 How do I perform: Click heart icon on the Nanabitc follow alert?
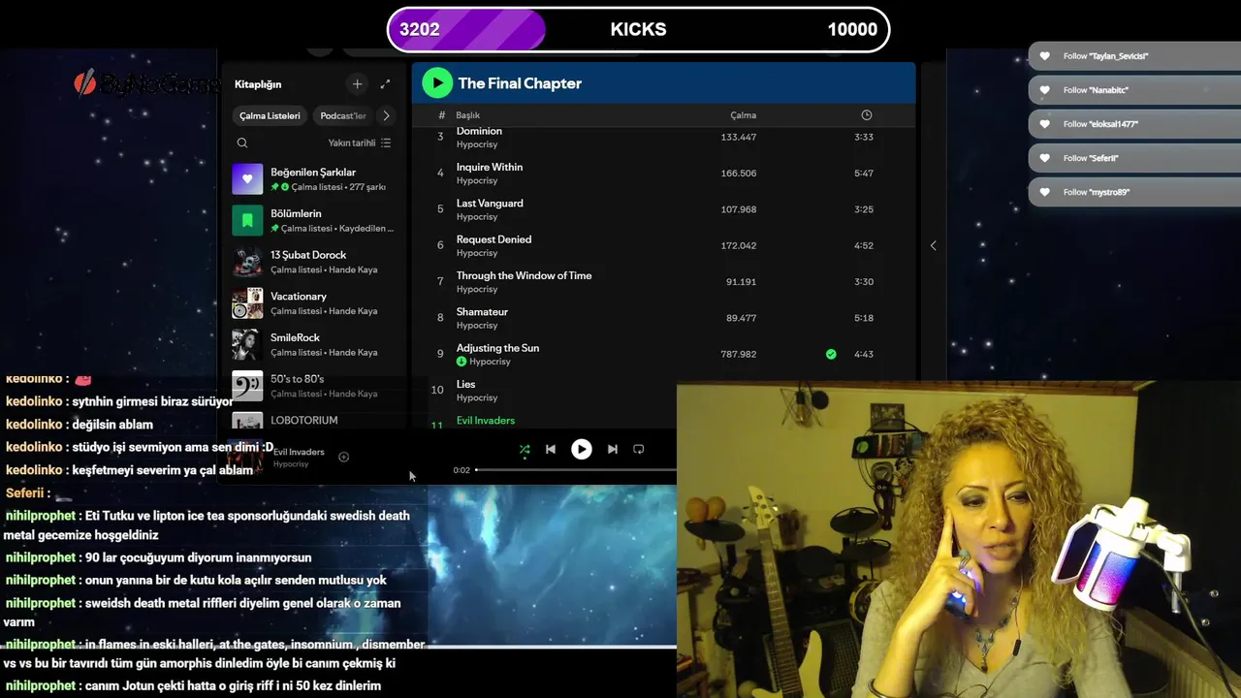click(1044, 90)
